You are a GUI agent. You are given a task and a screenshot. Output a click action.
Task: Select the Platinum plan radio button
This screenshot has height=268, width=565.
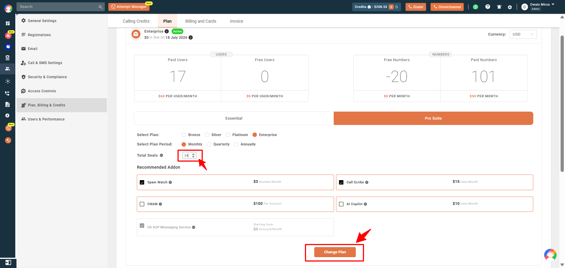coord(228,135)
